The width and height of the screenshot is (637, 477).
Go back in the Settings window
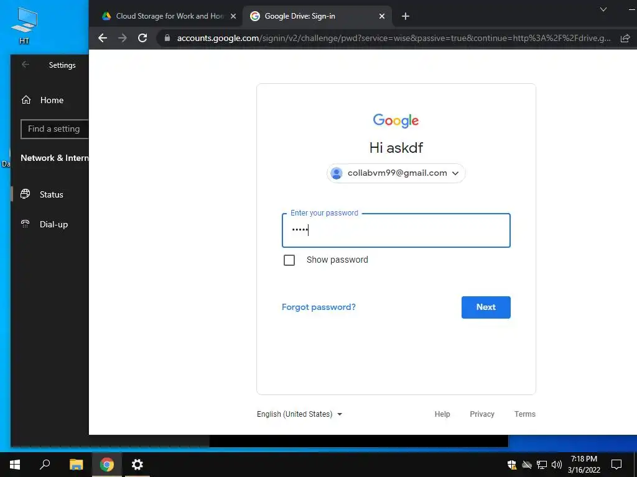click(25, 65)
